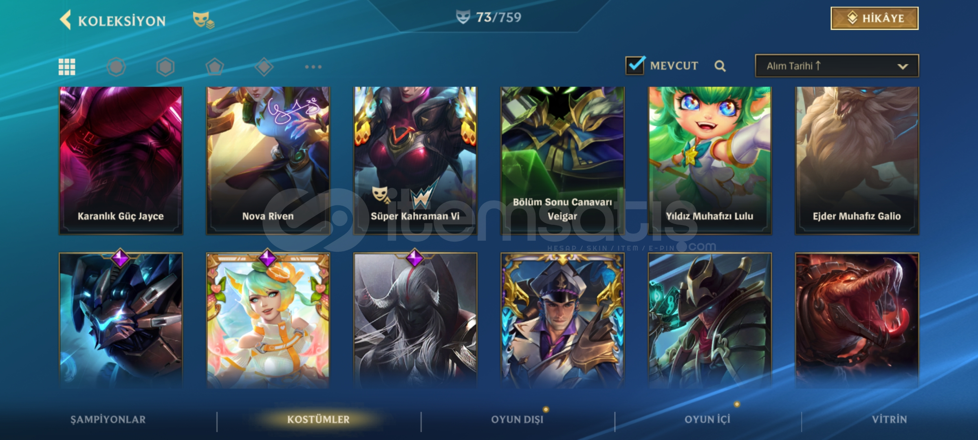Open the three-dots more filters icon
Image resolution: width=978 pixels, height=440 pixels.
(313, 67)
